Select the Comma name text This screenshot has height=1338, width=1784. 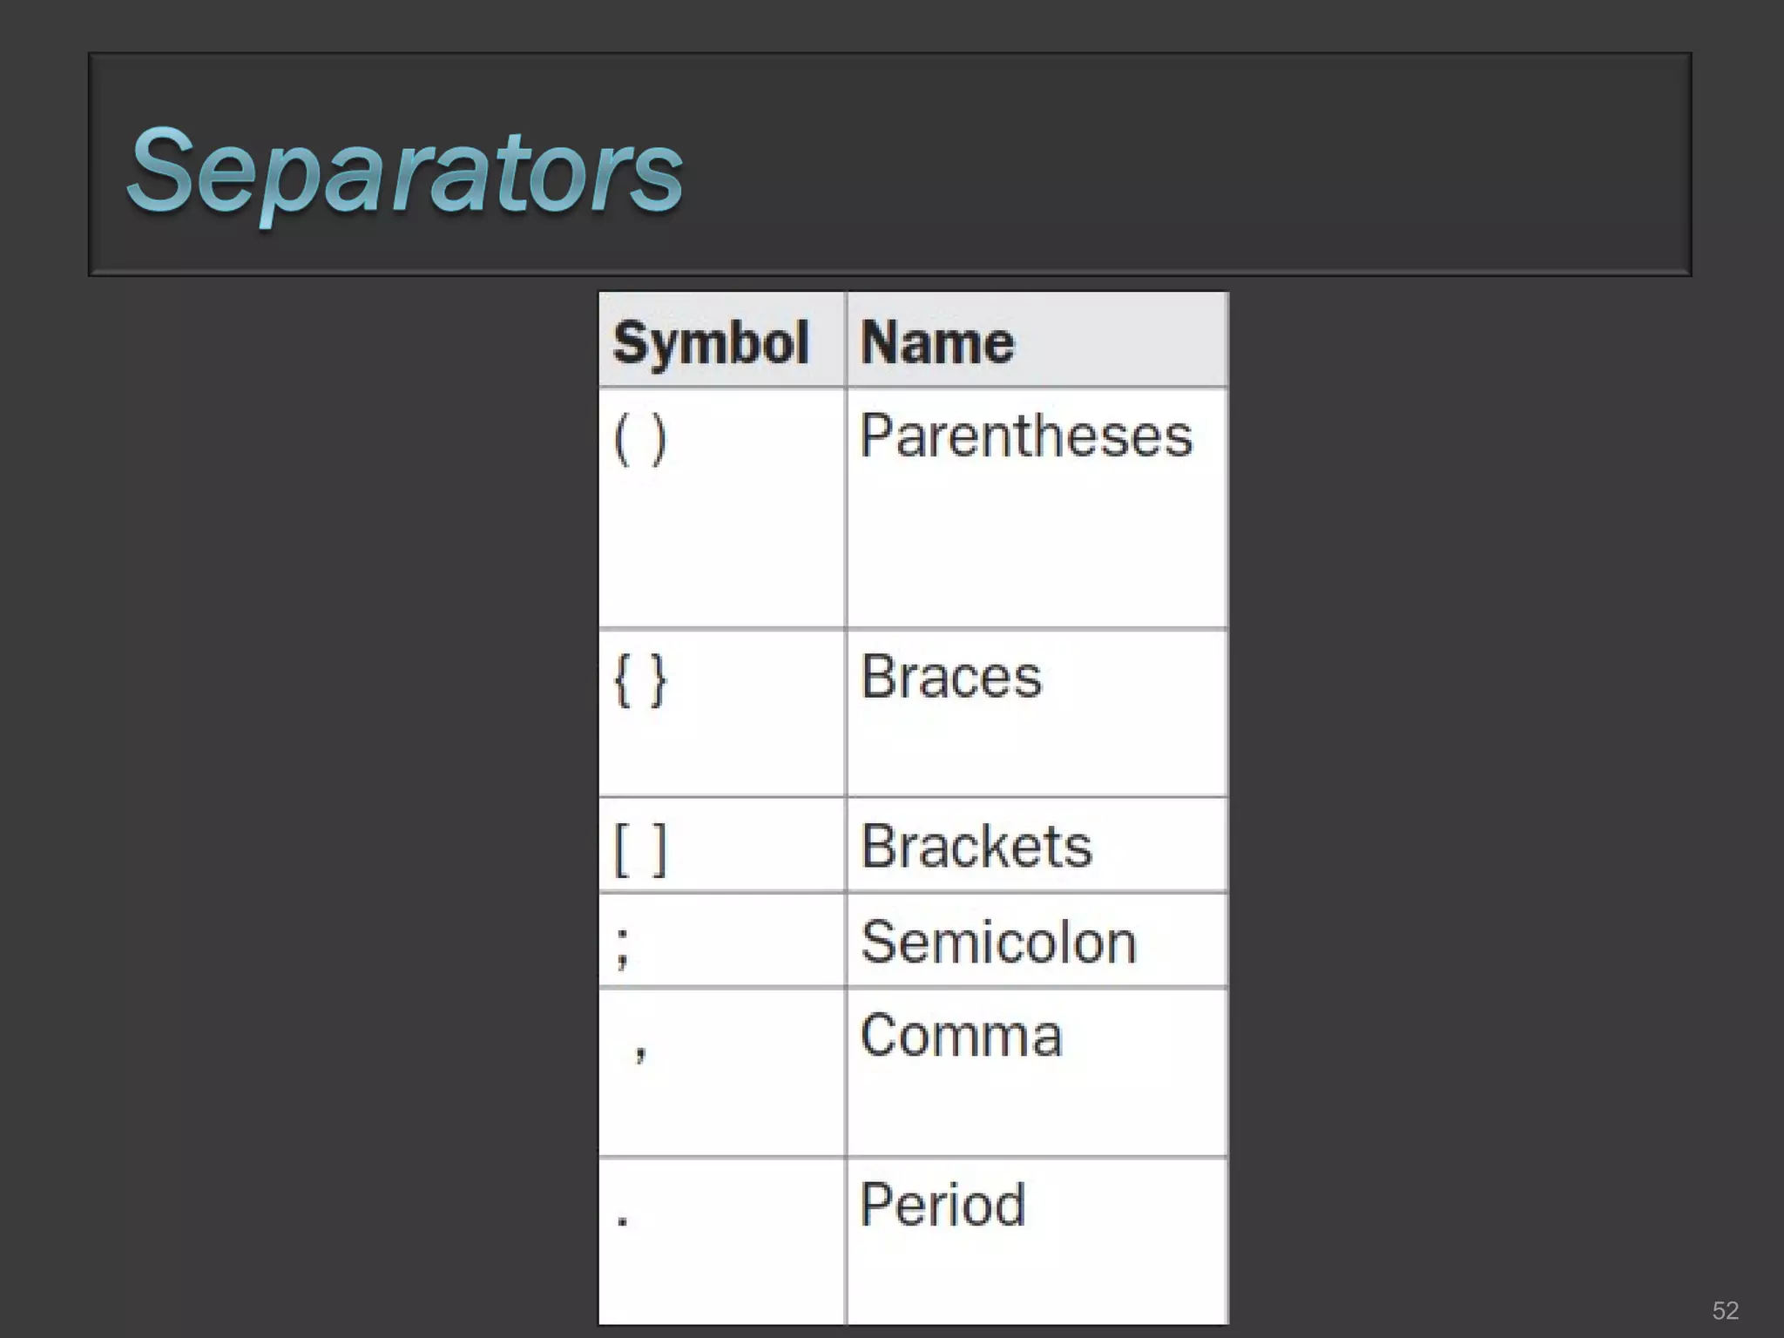tap(961, 1037)
